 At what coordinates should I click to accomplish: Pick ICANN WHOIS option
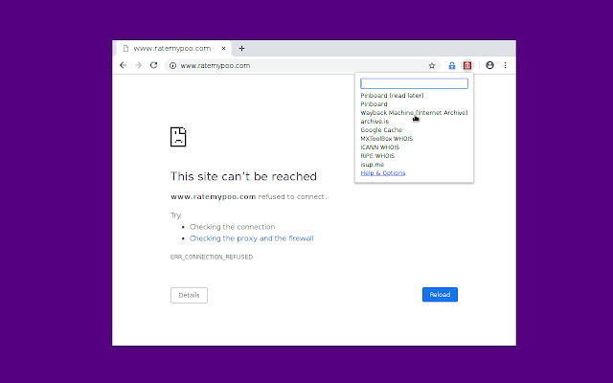tap(380, 146)
